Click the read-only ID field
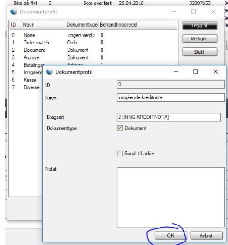228x245 pixels. pyautogui.click(x=170, y=84)
